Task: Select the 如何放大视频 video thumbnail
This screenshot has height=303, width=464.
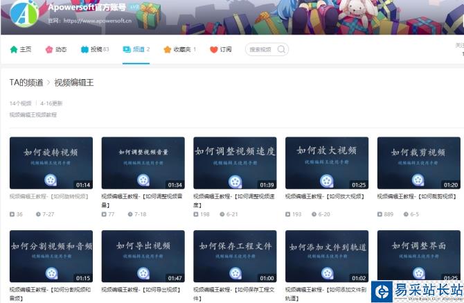Action: tap(327, 163)
